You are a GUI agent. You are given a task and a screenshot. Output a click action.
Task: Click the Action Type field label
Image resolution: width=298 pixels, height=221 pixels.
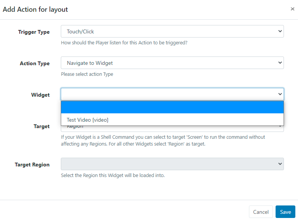pyautogui.click(x=35, y=64)
